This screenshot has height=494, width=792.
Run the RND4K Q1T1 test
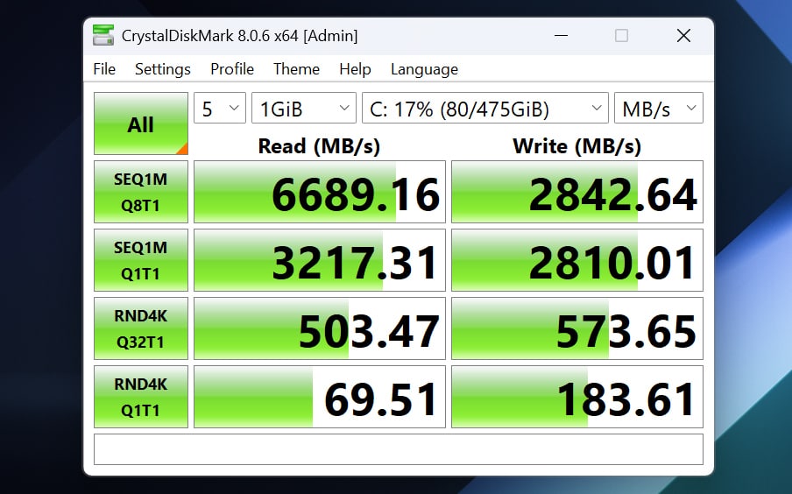[x=141, y=397]
